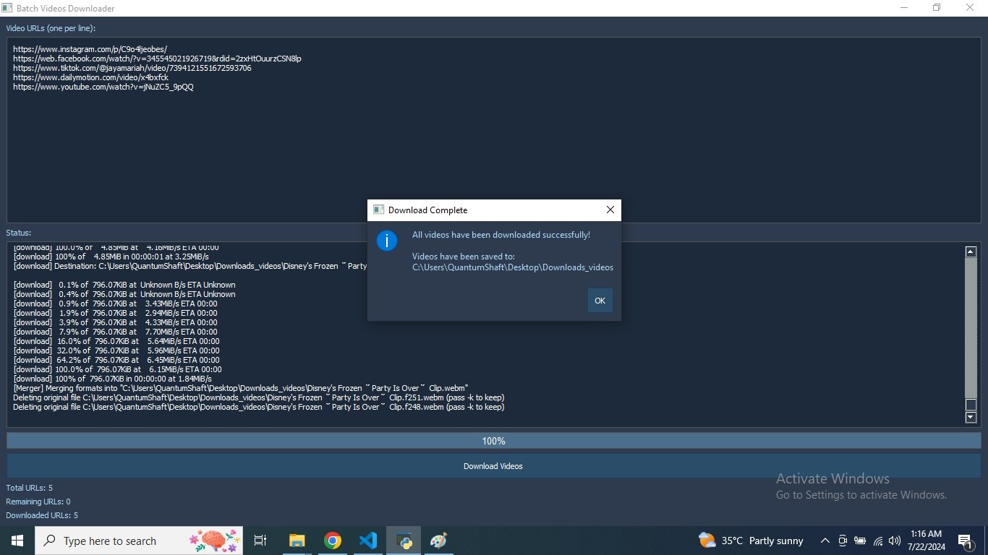Click the blue info icon in dialog

pyautogui.click(x=387, y=241)
